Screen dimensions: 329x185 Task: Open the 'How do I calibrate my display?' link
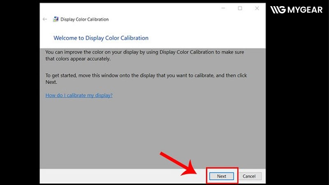click(x=79, y=95)
